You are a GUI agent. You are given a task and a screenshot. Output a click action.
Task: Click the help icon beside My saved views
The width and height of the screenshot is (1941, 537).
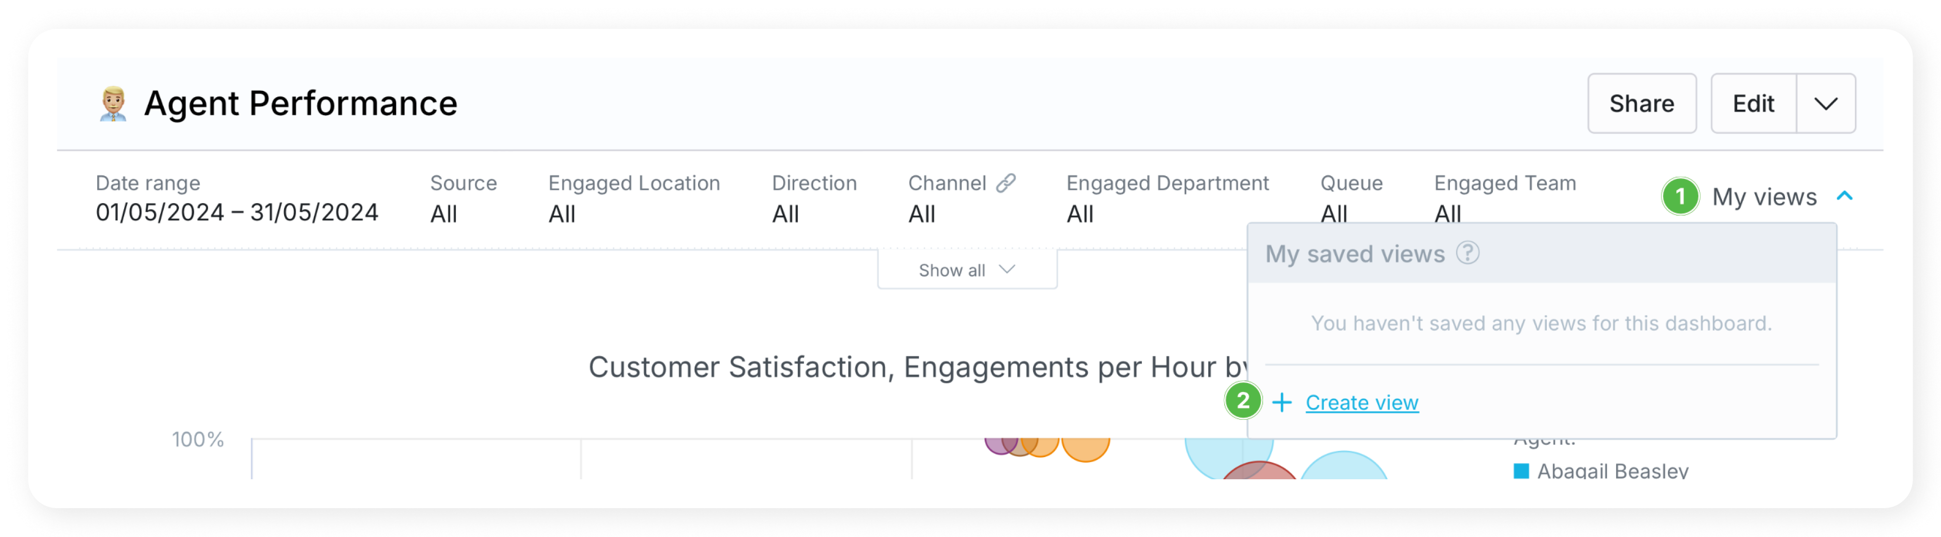pos(1467,253)
